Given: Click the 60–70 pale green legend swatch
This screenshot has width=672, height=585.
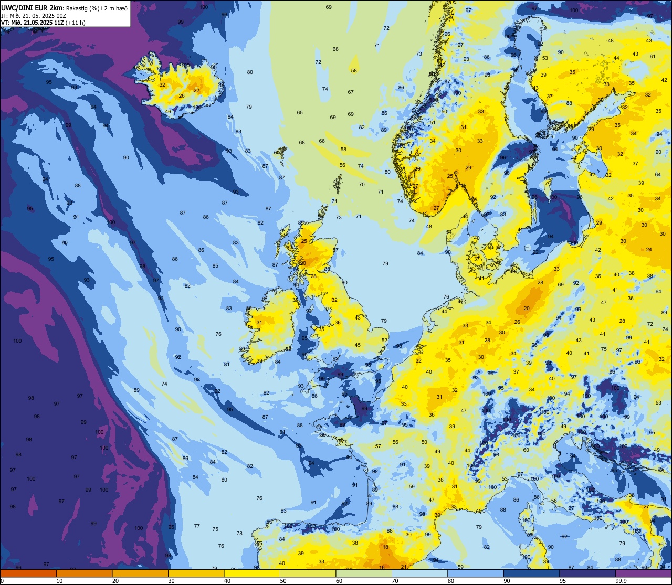Looking at the screenshot, I should pos(364,573).
